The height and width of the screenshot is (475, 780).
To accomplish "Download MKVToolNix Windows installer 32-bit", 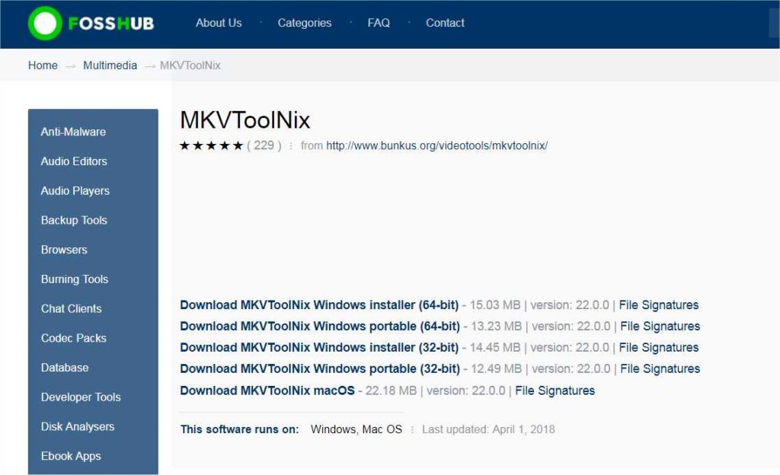I will pos(320,347).
